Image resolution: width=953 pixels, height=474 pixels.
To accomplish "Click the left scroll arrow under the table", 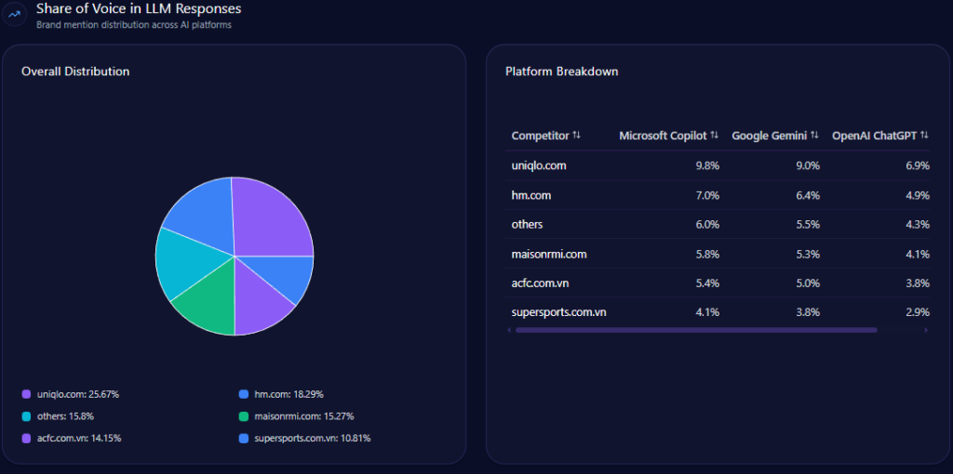I will [508, 330].
